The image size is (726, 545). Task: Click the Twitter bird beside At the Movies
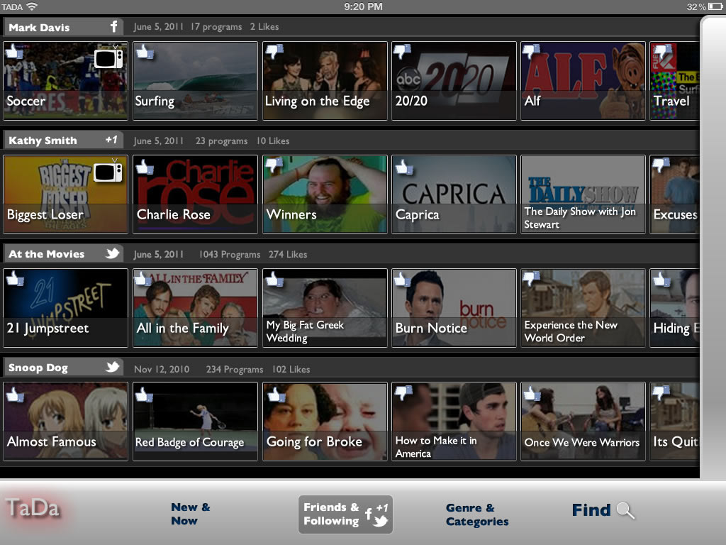(x=112, y=253)
